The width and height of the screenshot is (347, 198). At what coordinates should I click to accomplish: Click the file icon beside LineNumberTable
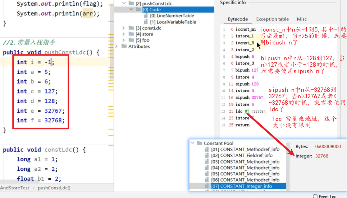click(x=146, y=16)
